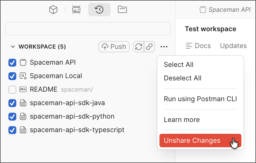Click the spaceman-api-sdk-typescript SDK icon
The image size is (256, 163).
(x=23, y=130)
